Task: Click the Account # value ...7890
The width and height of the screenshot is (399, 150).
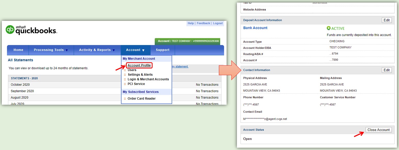Action: click(x=334, y=60)
